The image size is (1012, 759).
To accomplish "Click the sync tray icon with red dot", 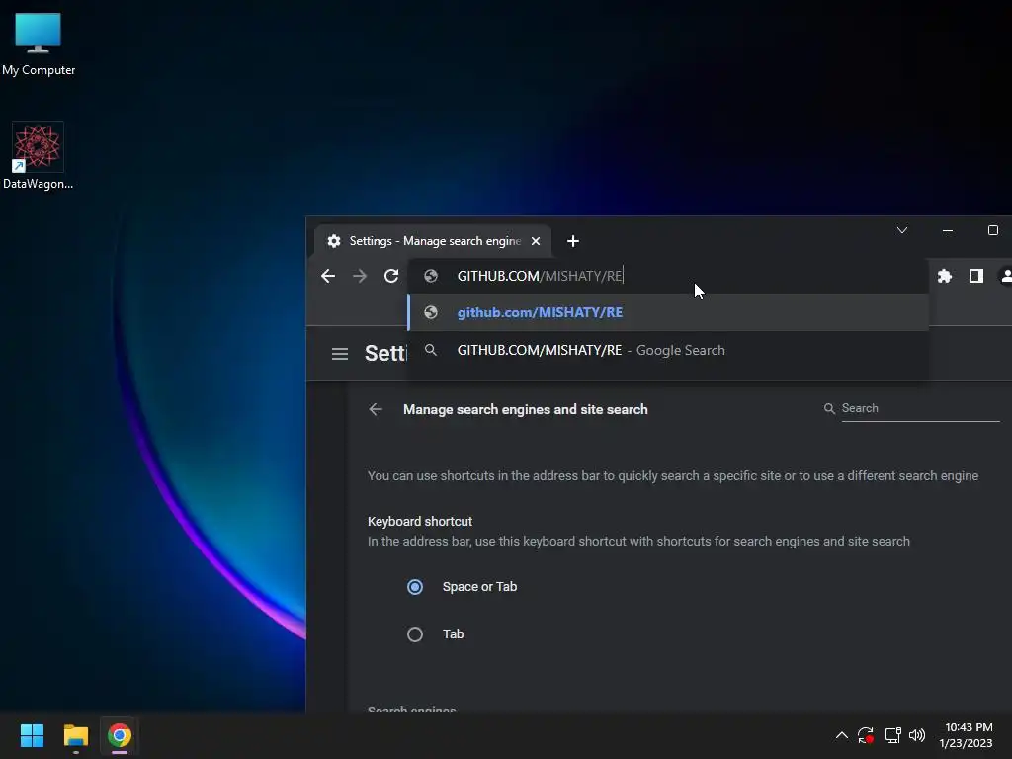I will 866,735.
